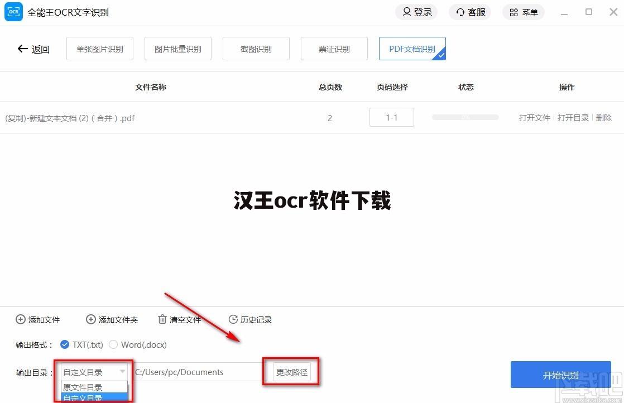This screenshot has width=624, height=403.
Task: Go back with the 返回 arrow
Action: (x=33, y=49)
